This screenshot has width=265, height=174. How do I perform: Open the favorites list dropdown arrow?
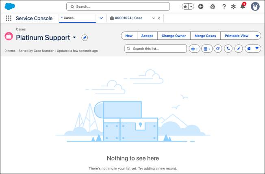click(191, 6)
